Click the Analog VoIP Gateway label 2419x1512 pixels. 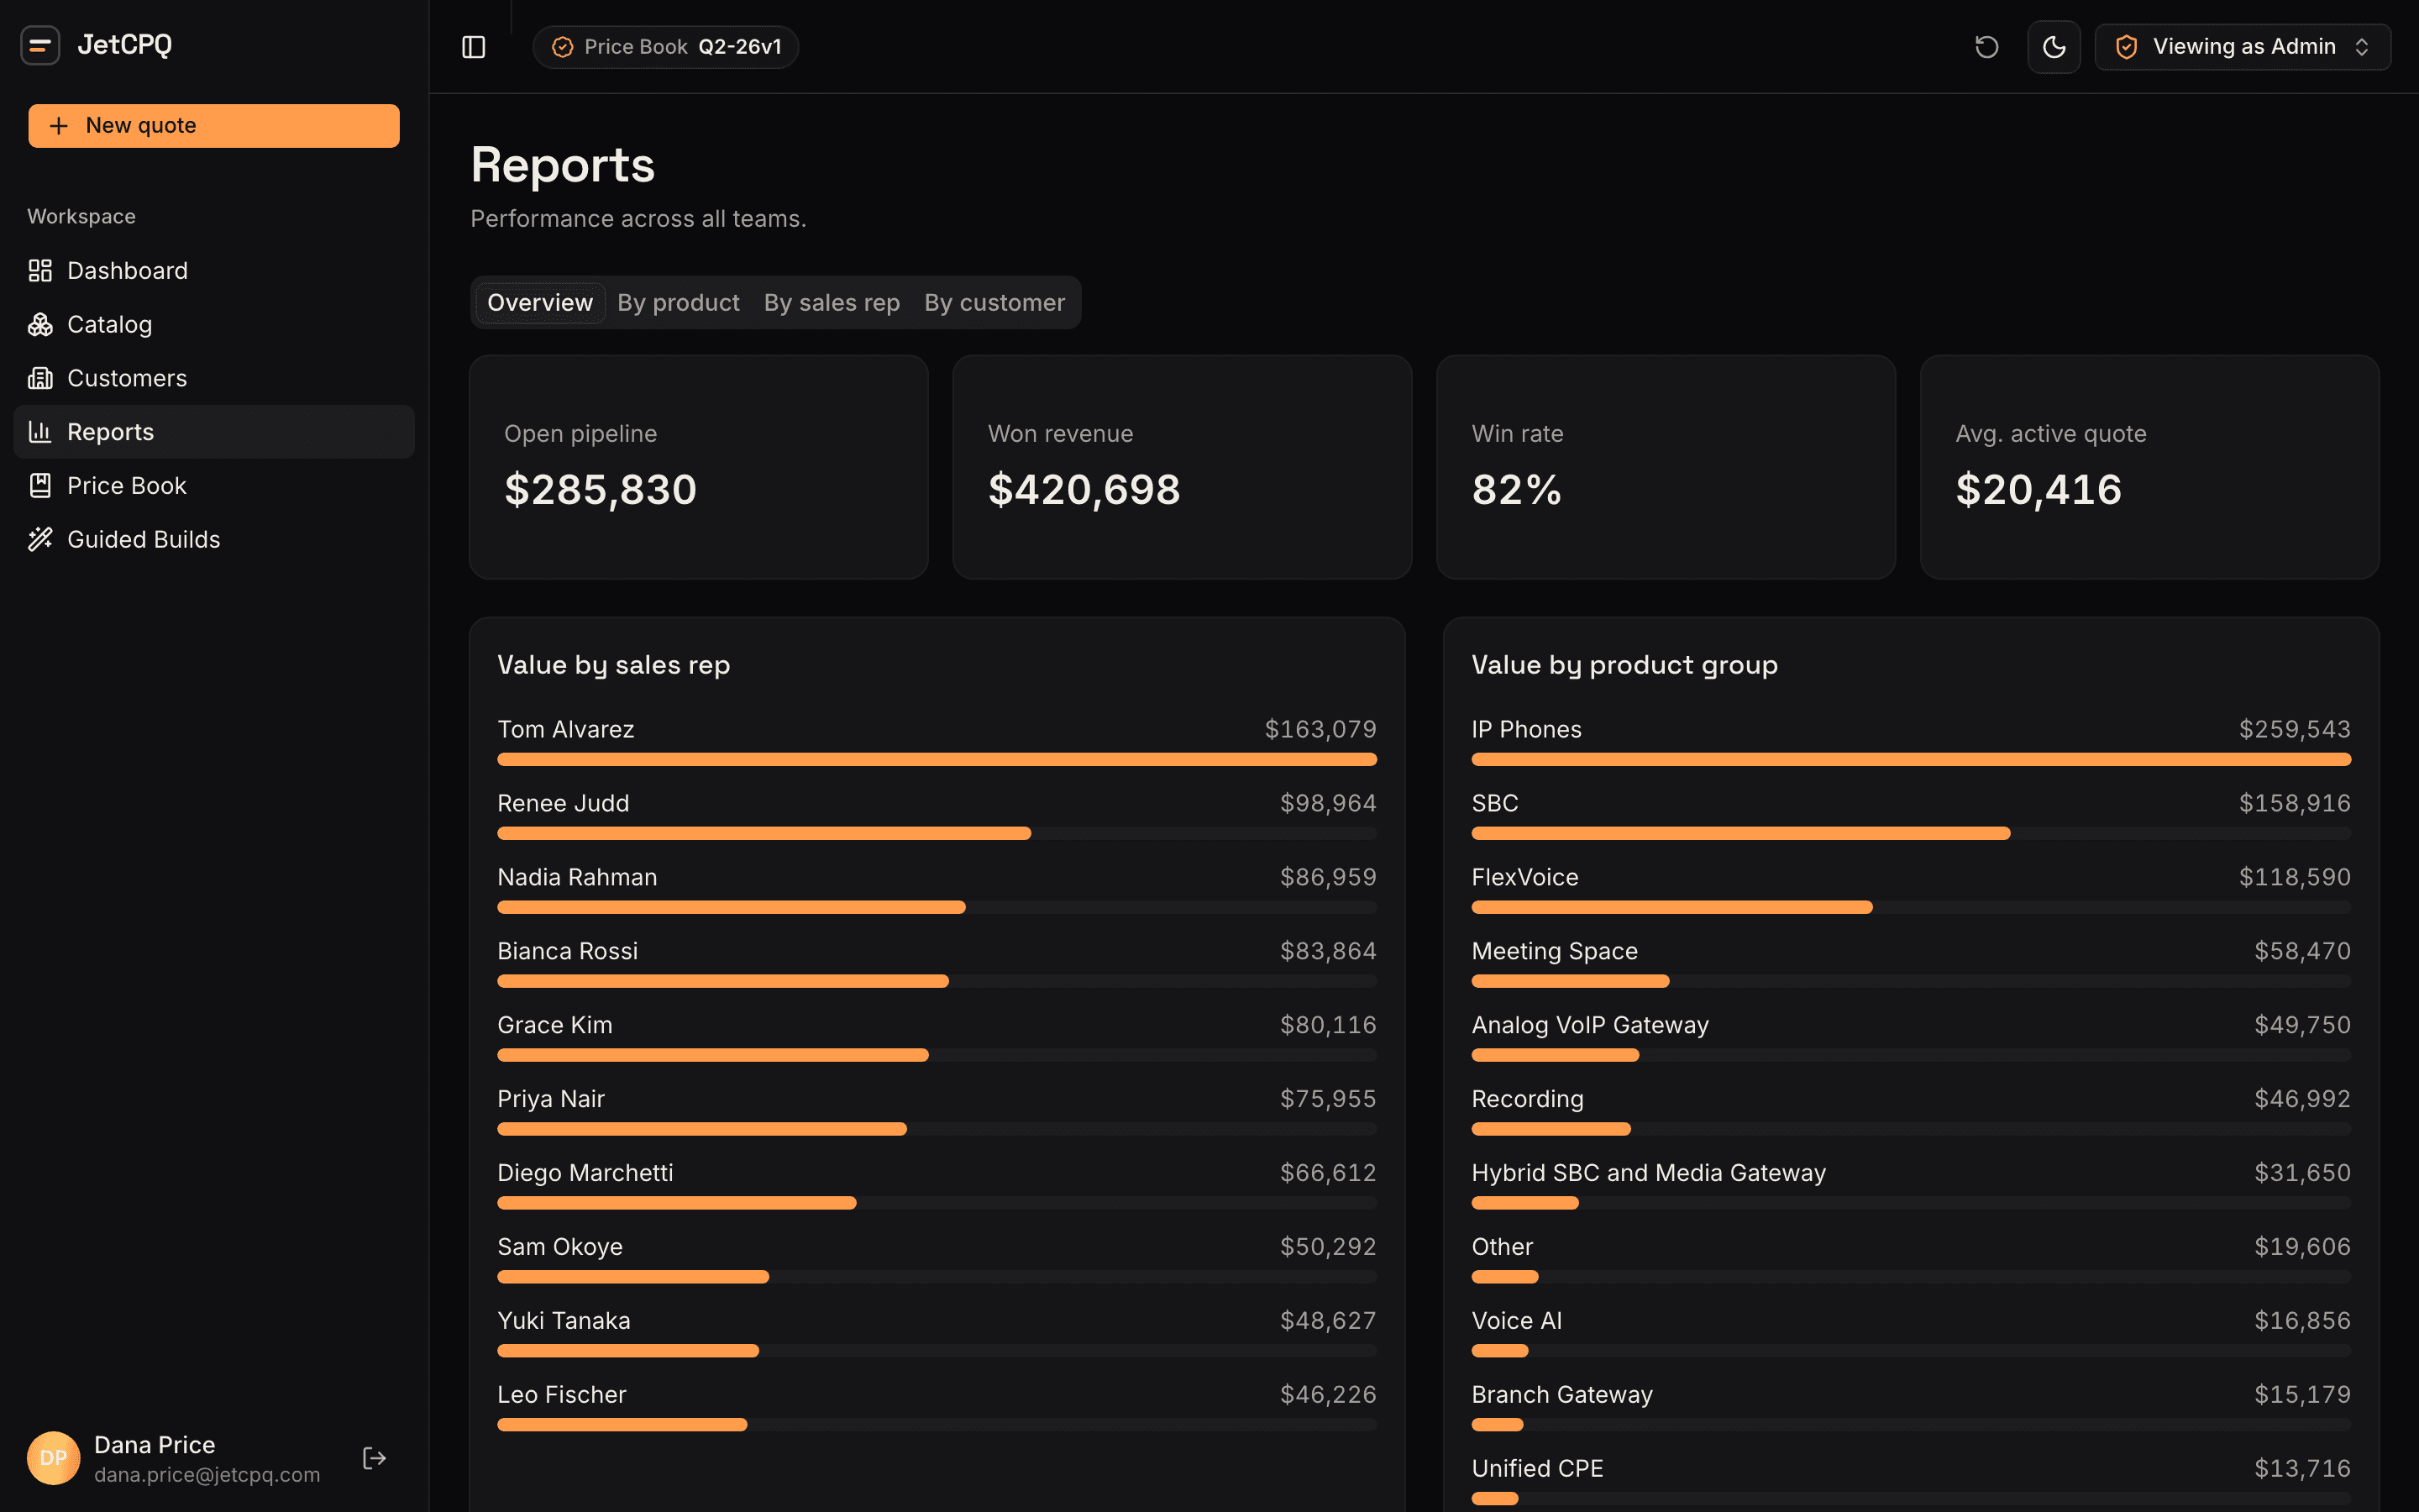click(x=1589, y=1025)
